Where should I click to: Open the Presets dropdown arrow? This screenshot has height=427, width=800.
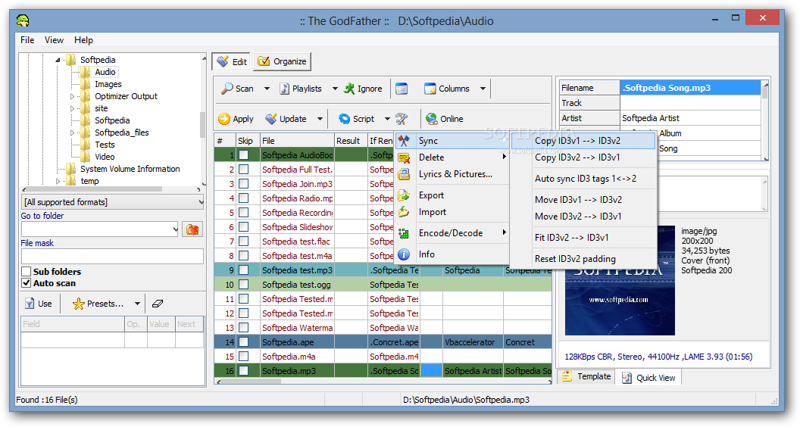[x=137, y=304]
